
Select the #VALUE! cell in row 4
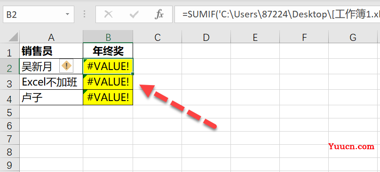[108, 97]
